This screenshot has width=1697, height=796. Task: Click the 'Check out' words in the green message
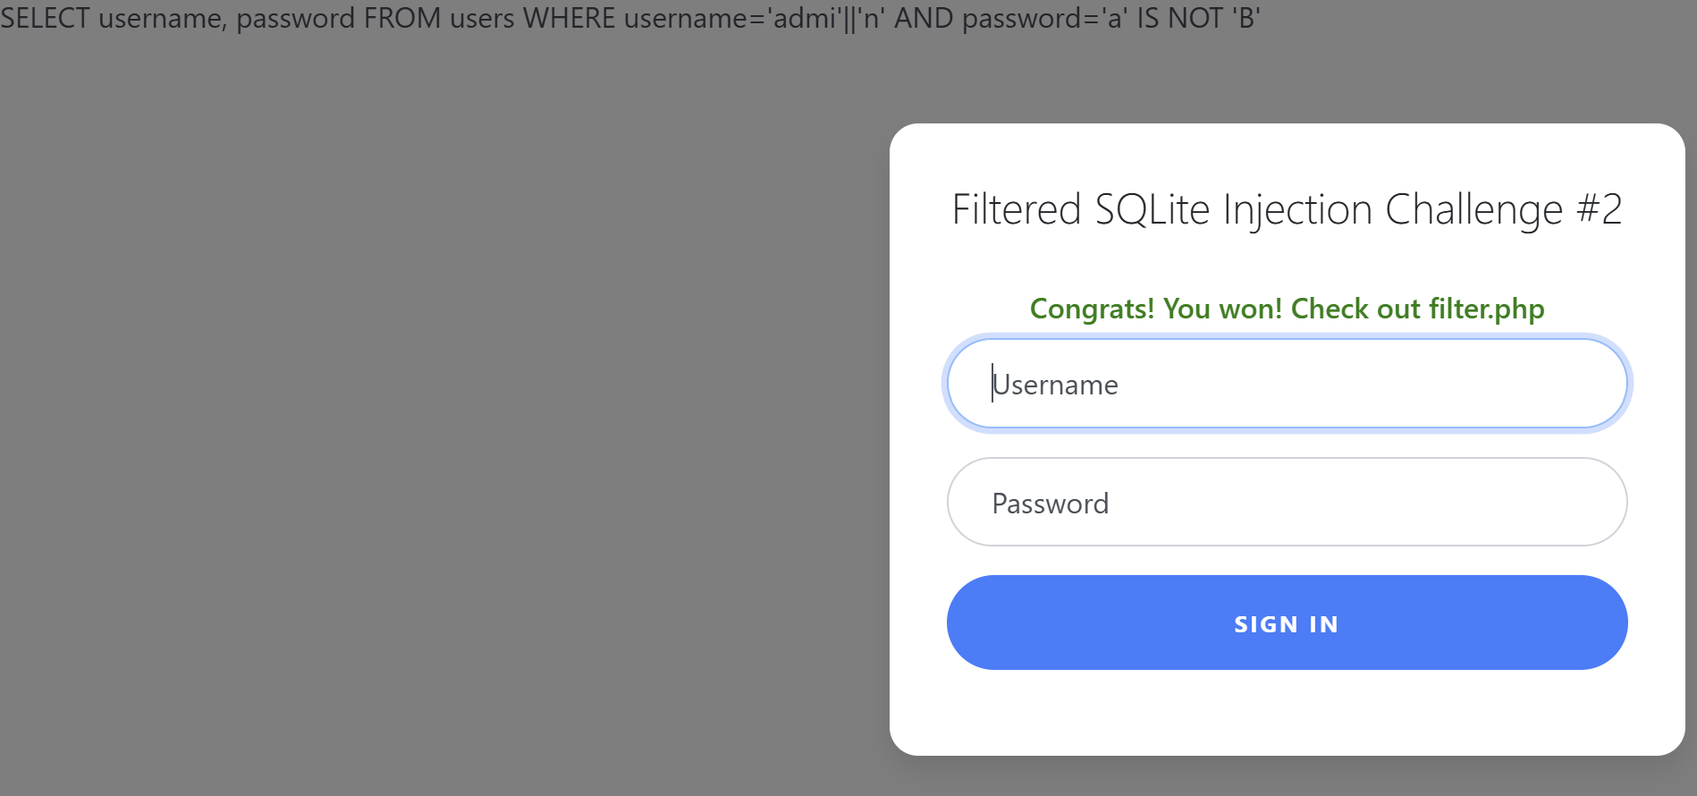click(1355, 309)
